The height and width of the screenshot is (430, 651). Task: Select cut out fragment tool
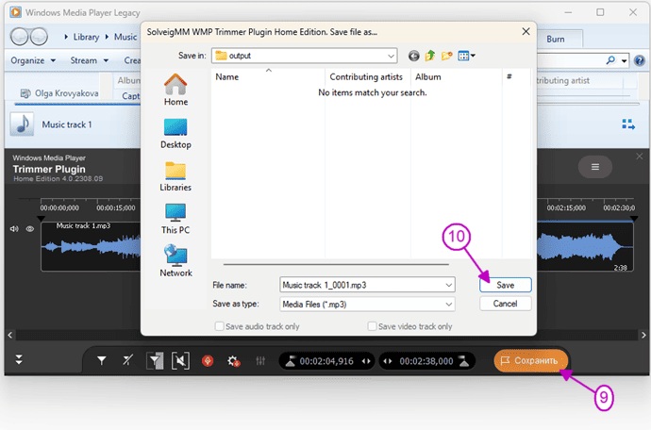180,360
